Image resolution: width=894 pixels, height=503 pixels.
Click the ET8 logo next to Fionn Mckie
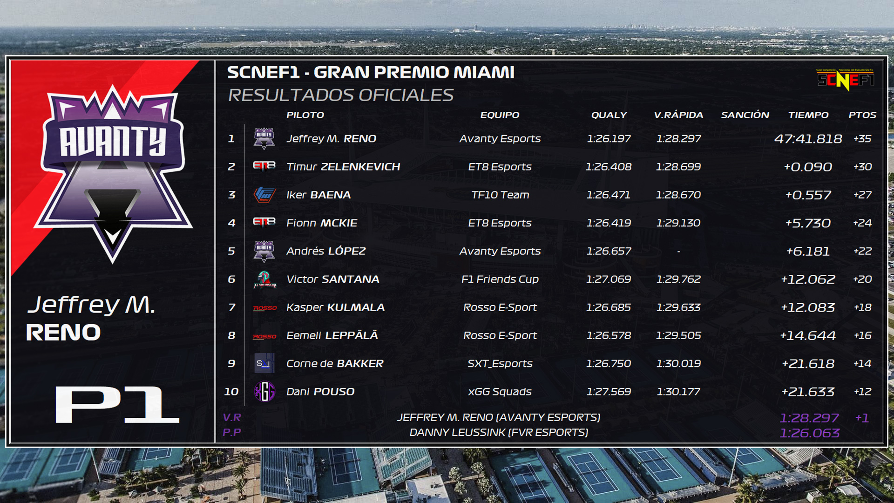[x=264, y=222]
